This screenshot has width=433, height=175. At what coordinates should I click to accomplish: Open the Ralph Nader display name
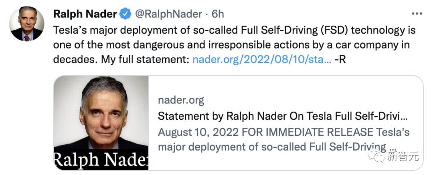[85, 14]
